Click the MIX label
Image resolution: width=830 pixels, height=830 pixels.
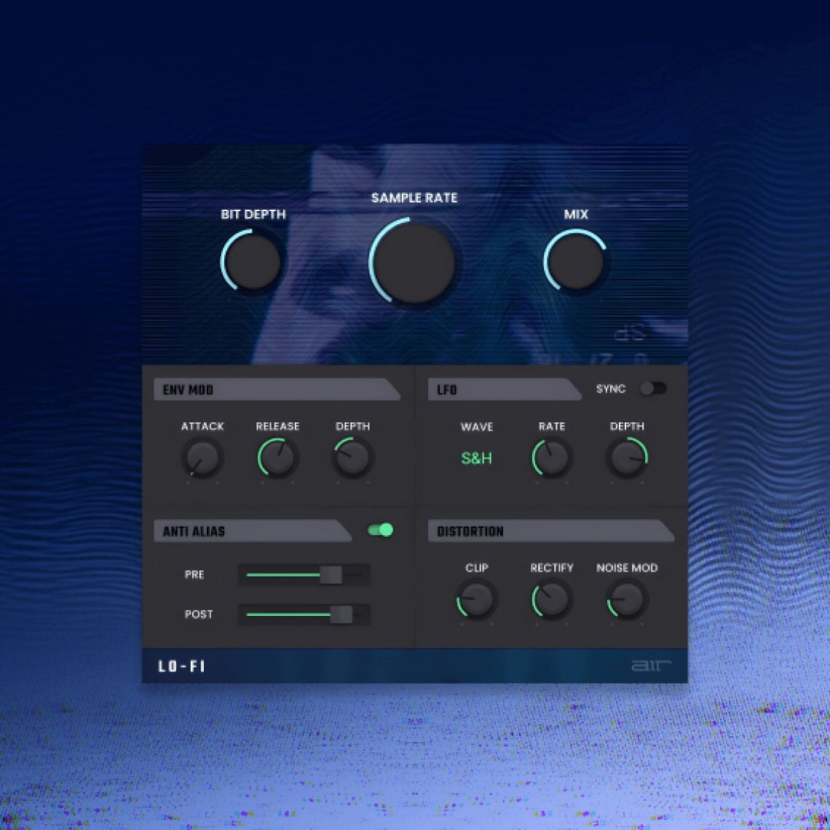[576, 214]
